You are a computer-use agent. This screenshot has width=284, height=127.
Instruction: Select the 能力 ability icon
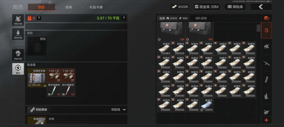tap(18, 69)
